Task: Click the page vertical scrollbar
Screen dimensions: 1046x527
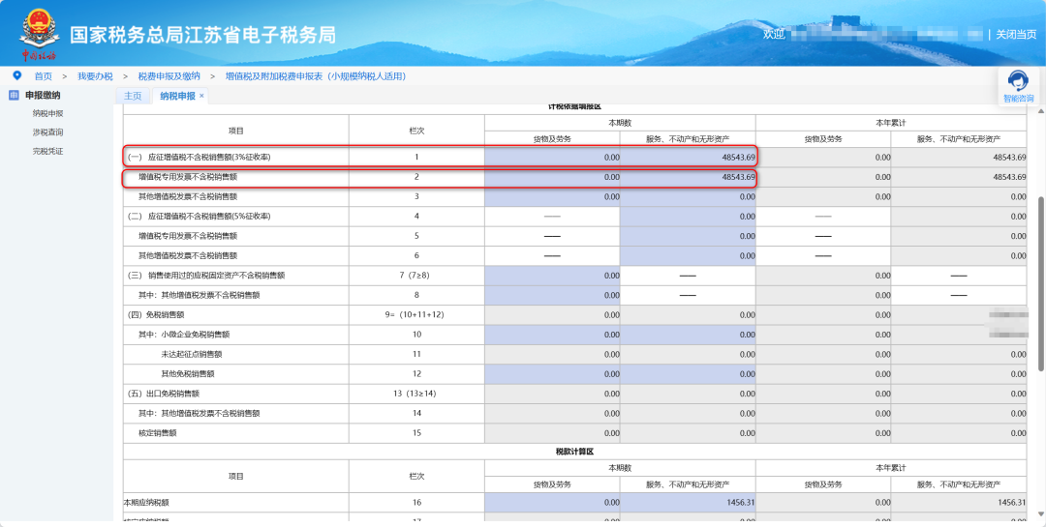Action: coord(1041,284)
